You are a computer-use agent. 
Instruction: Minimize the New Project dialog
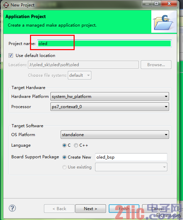(147, 4)
